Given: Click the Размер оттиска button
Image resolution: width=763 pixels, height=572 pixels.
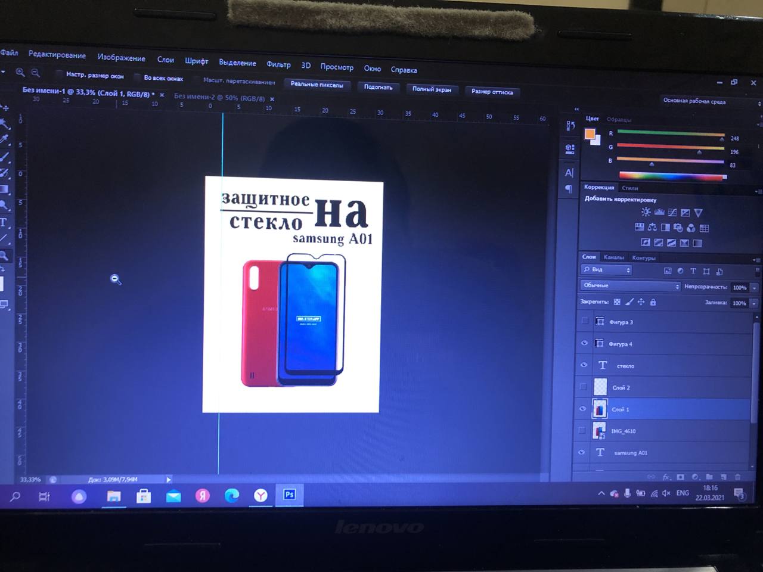Looking at the screenshot, I should point(492,92).
